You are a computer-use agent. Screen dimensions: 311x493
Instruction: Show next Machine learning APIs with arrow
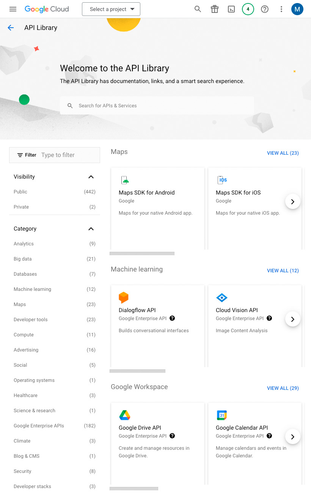point(292,319)
